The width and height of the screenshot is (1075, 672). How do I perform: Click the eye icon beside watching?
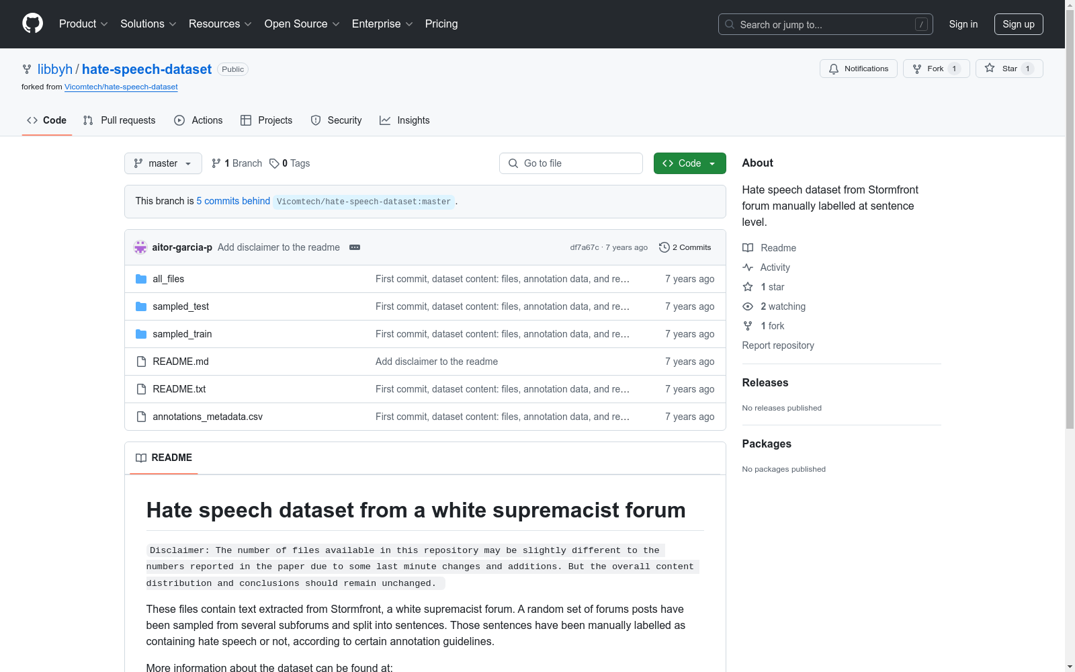(x=748, y=306)
